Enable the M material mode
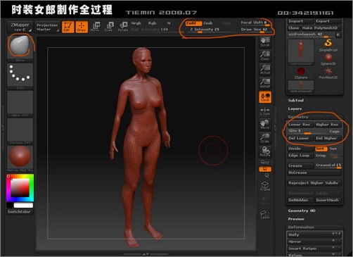Screen dimensions: 353x257 pyautogui.click(x=169, y=23)
